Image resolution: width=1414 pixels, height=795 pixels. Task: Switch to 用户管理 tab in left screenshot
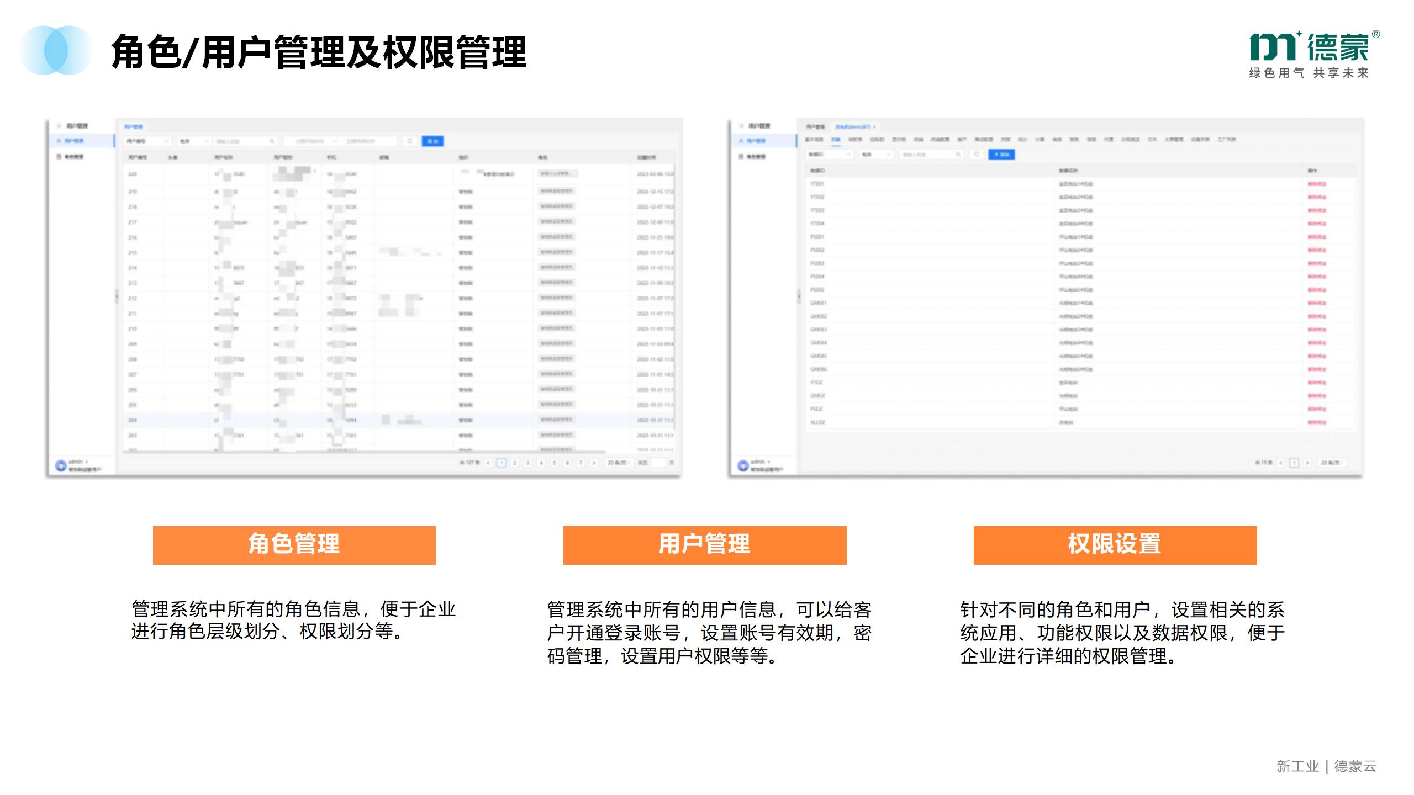coord(133,127)
